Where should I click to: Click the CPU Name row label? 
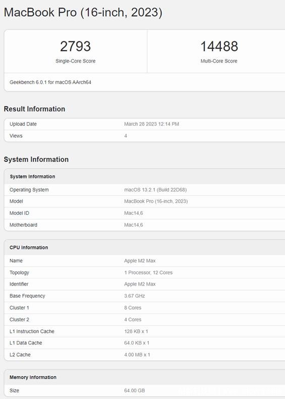(x=16, y=261)
